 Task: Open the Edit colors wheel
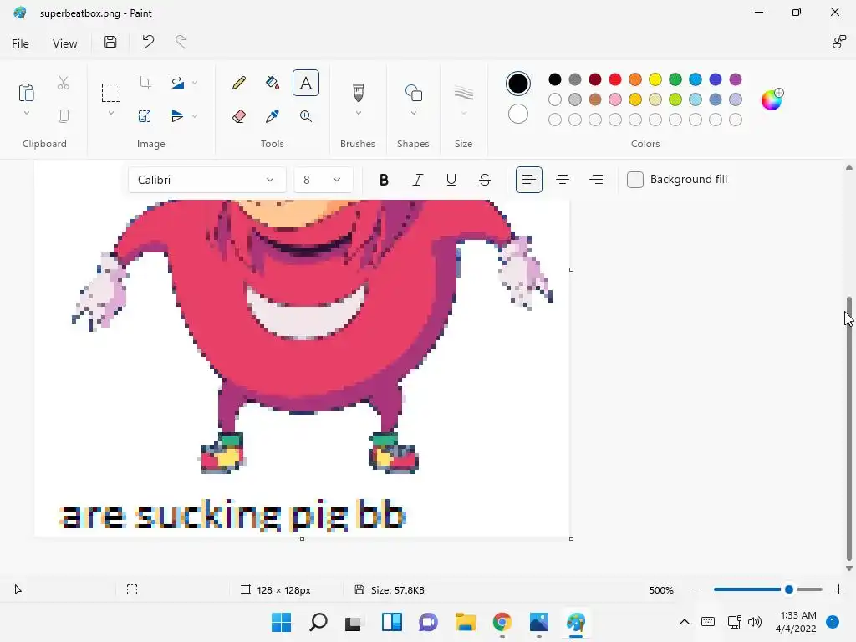coord(772,99)
